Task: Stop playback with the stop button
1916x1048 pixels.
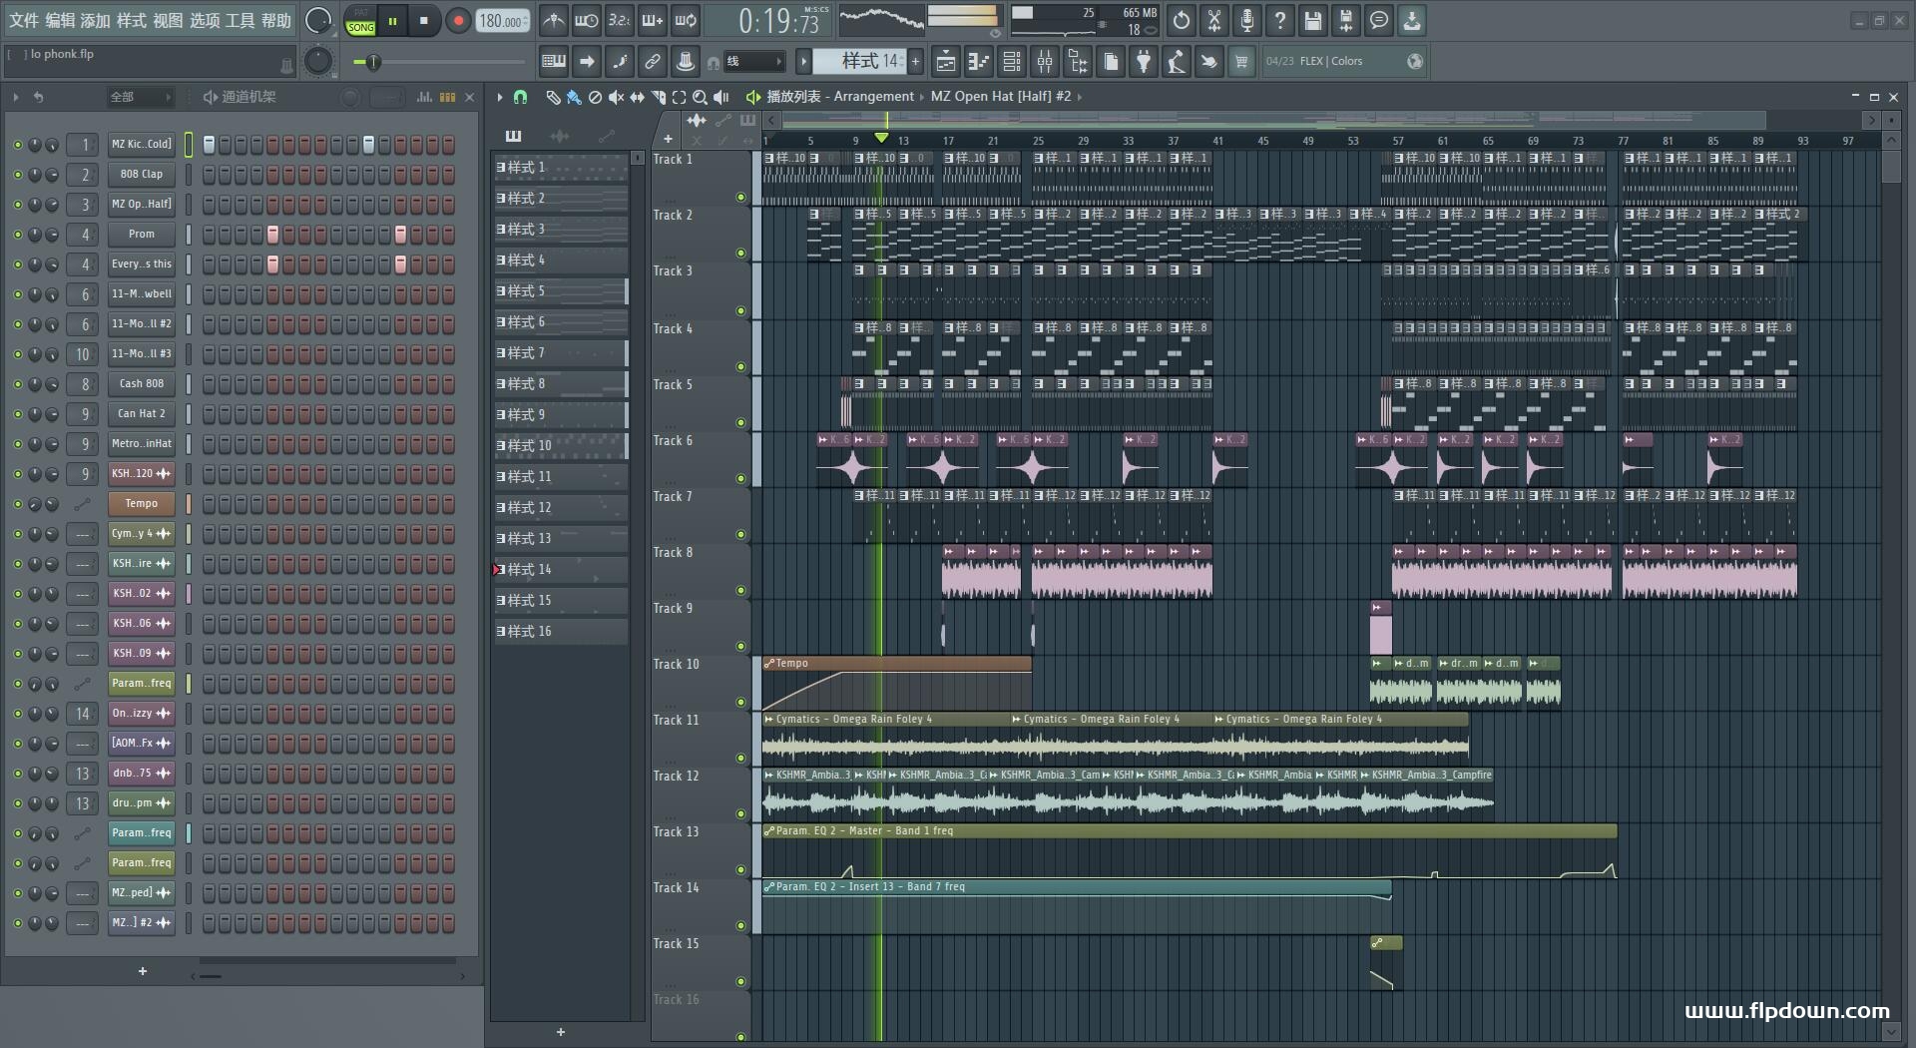Action: pos(424,20)
